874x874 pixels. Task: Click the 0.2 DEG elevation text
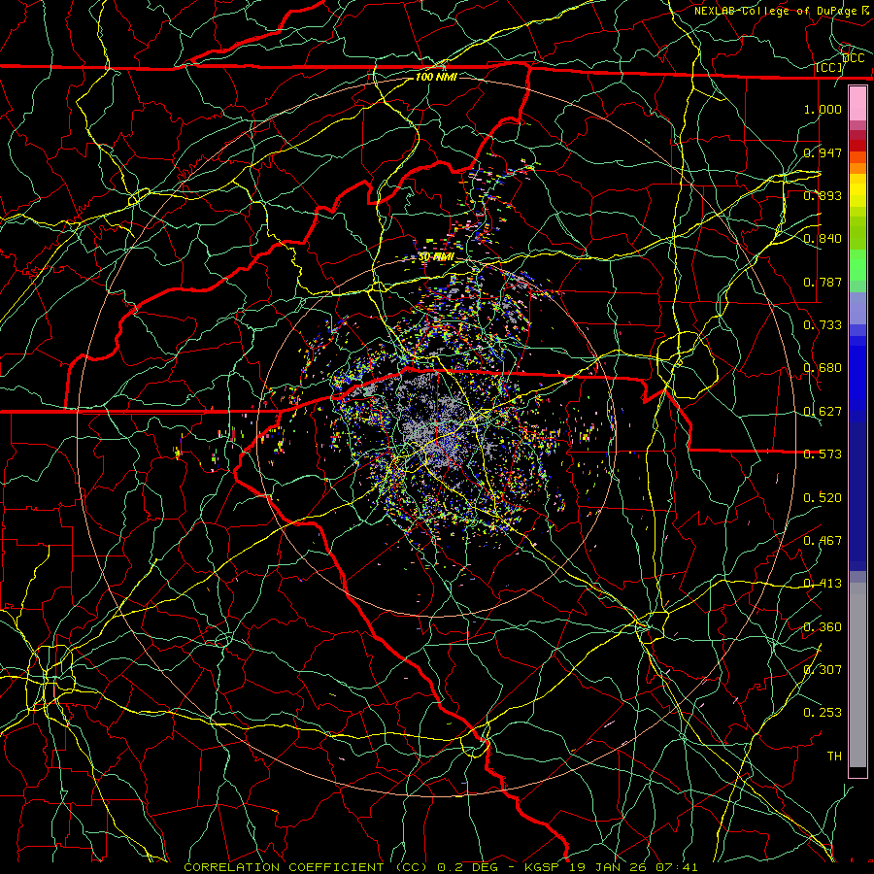pyautogui.click(x=467, y=867)
